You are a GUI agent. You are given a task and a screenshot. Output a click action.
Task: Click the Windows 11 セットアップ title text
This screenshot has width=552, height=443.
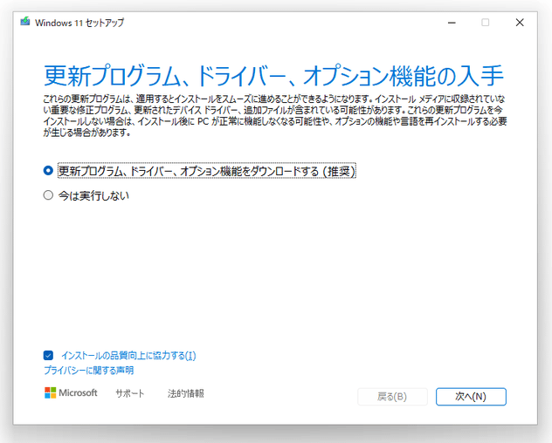tap(79, 23)
